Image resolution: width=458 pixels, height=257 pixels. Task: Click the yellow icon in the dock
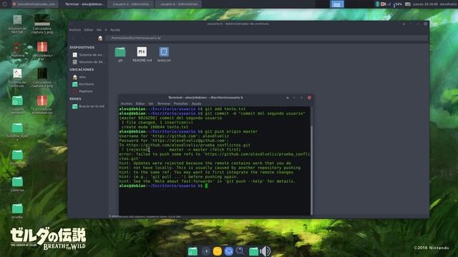217,251
